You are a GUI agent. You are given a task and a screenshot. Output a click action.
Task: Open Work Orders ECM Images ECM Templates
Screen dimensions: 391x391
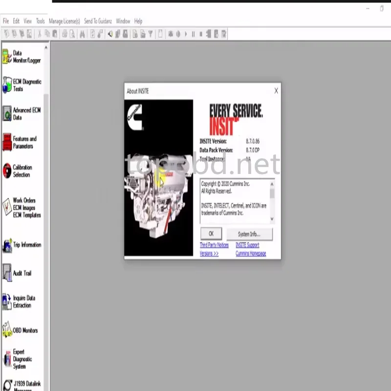coord(22,207)
